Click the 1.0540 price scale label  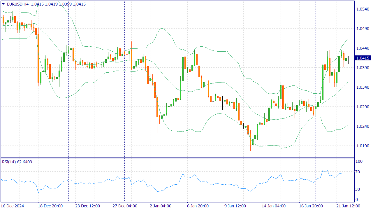tap(363, 9)
